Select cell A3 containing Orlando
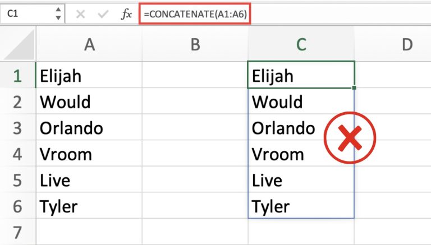Screen dimensions: 431x245 [x=89, y=128]
